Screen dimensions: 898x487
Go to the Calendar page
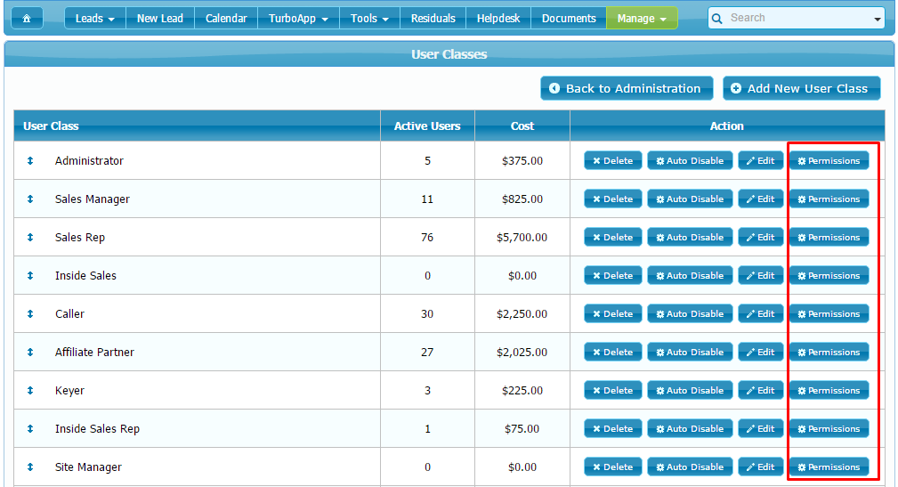tap(226, 18)
